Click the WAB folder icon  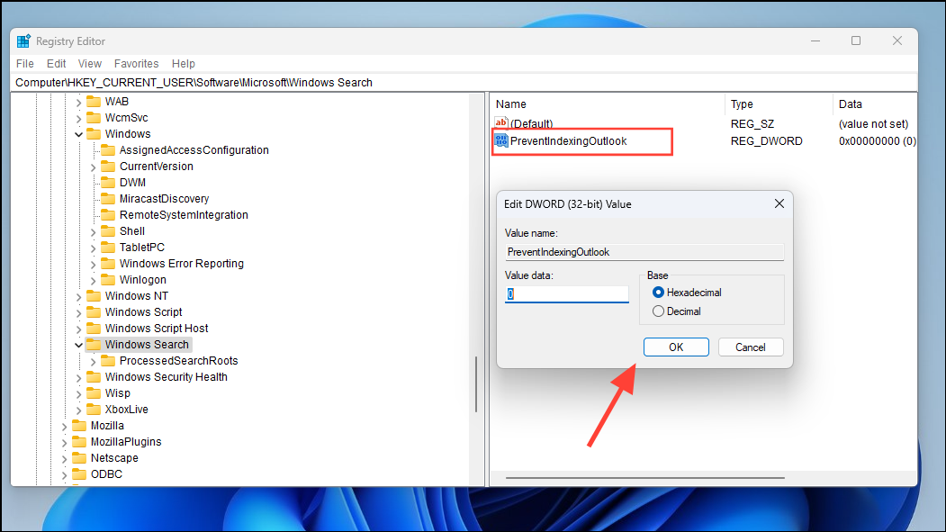[x=94, y=101]
